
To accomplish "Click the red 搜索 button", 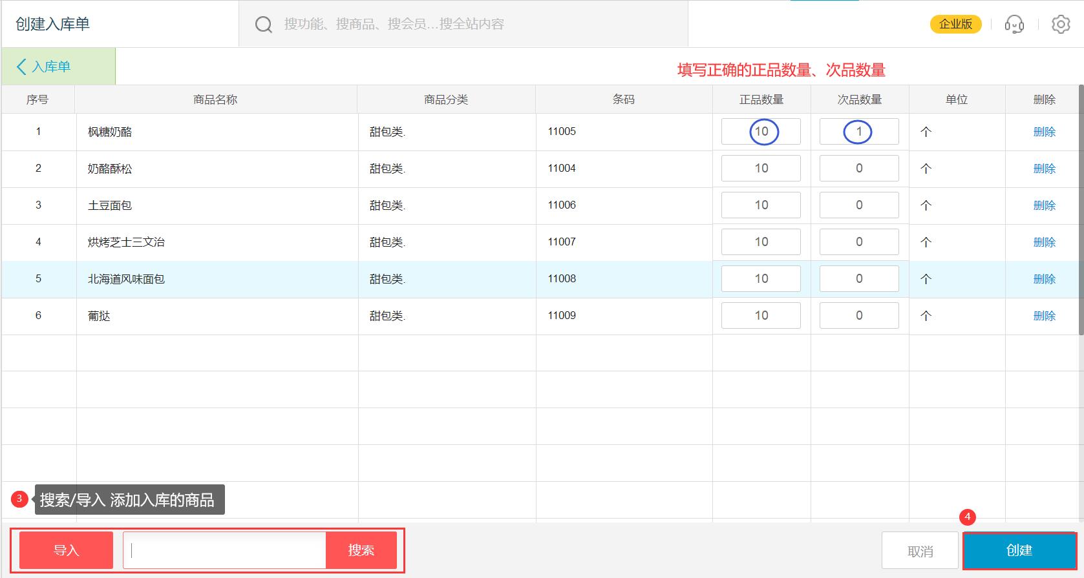I will [361, 550].
